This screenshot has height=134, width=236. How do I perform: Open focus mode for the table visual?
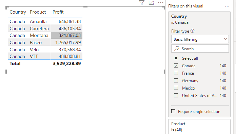pyautogui.click(x=151, y=3)
